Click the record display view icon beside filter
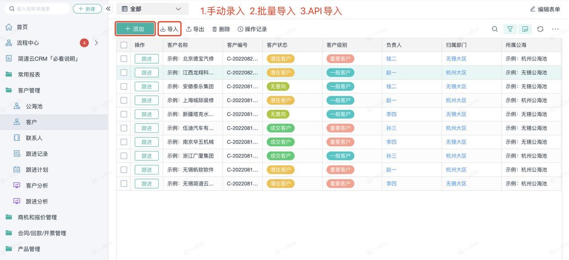The width and height of the screenshot is (569, 260). pos(525,29)
